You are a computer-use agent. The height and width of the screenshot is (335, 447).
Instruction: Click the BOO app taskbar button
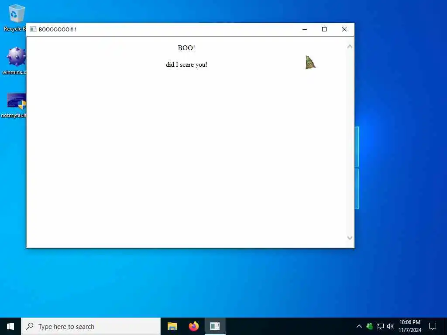coord(215,326)
